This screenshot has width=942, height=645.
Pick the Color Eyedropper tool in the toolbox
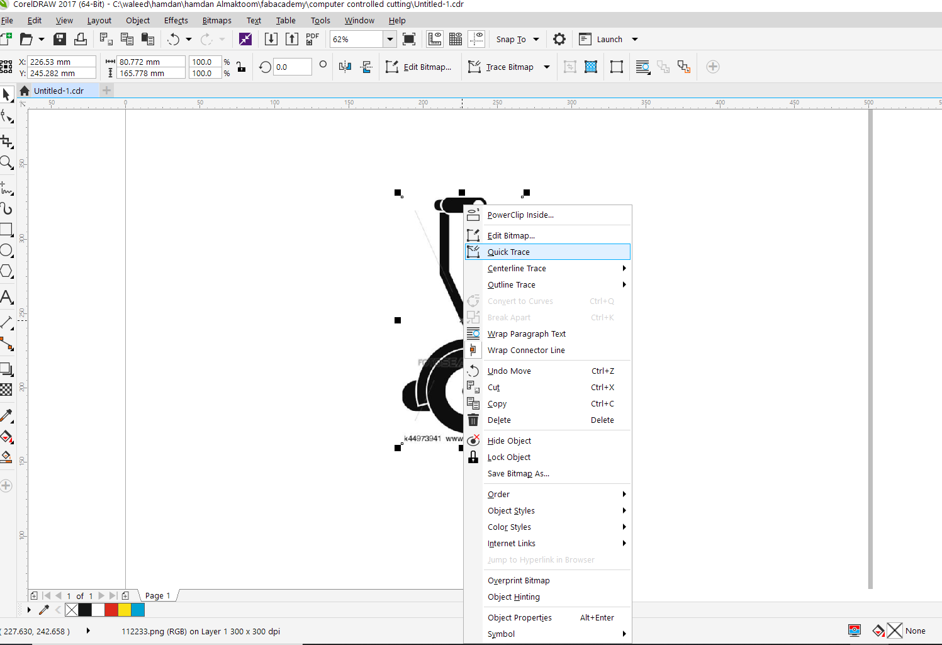(6, 415)
